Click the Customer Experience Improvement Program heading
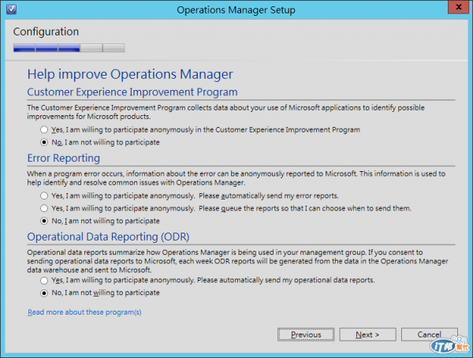The width and height of the screenshot is (473, 358). (x=132, y=91)
